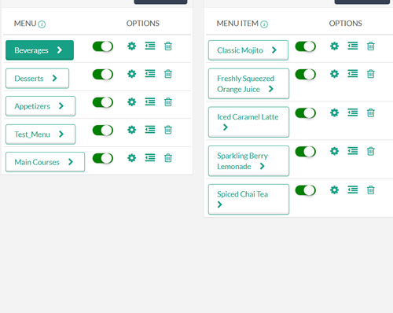The image size is (393, 313).
Task: Delete Main Courses with trash icon
Action: pyautogui.click(x=168, y=158)
